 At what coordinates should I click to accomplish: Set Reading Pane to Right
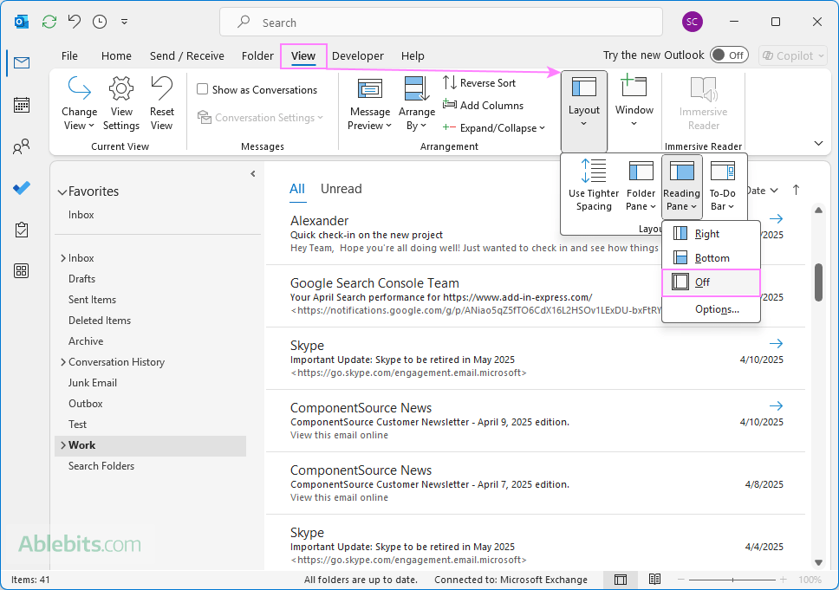click(x=711, y=234)
